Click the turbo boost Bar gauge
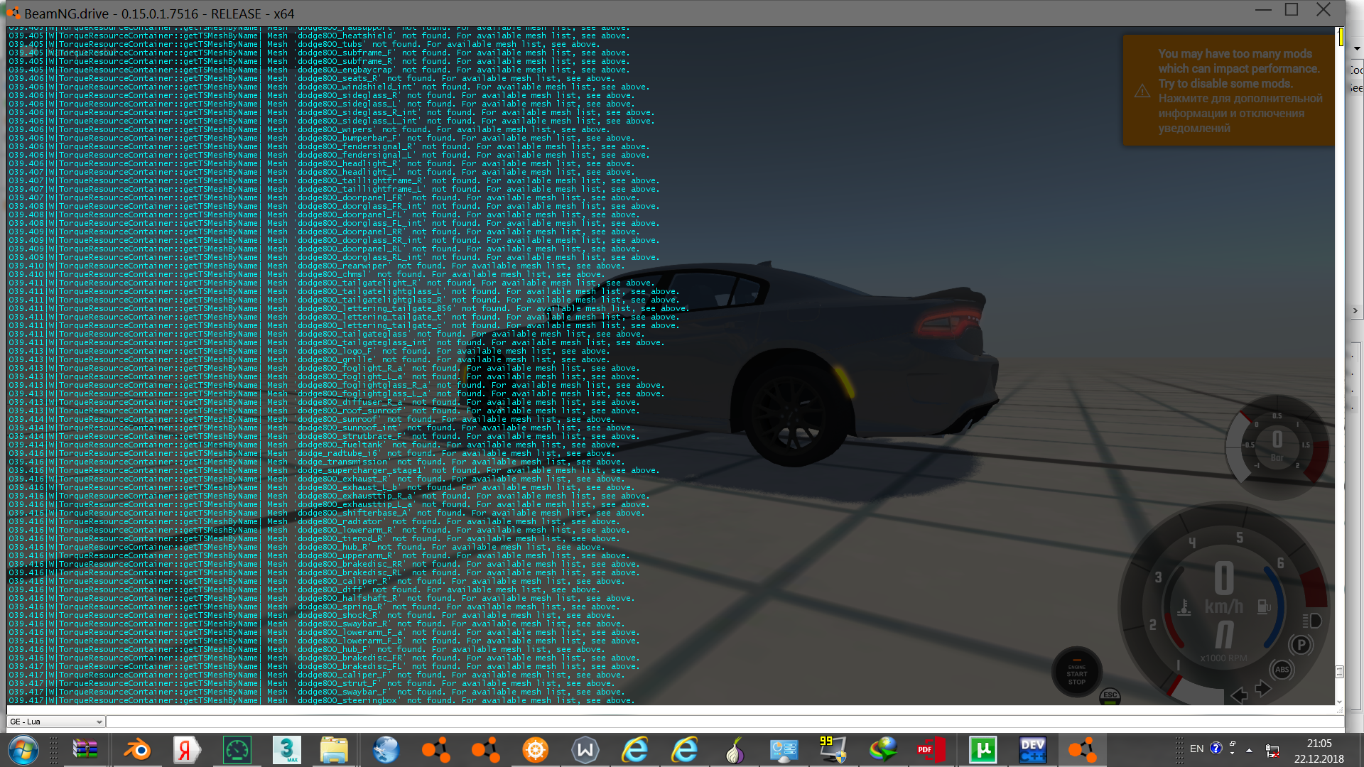Screen dimensions: 1364x767 1276,445
